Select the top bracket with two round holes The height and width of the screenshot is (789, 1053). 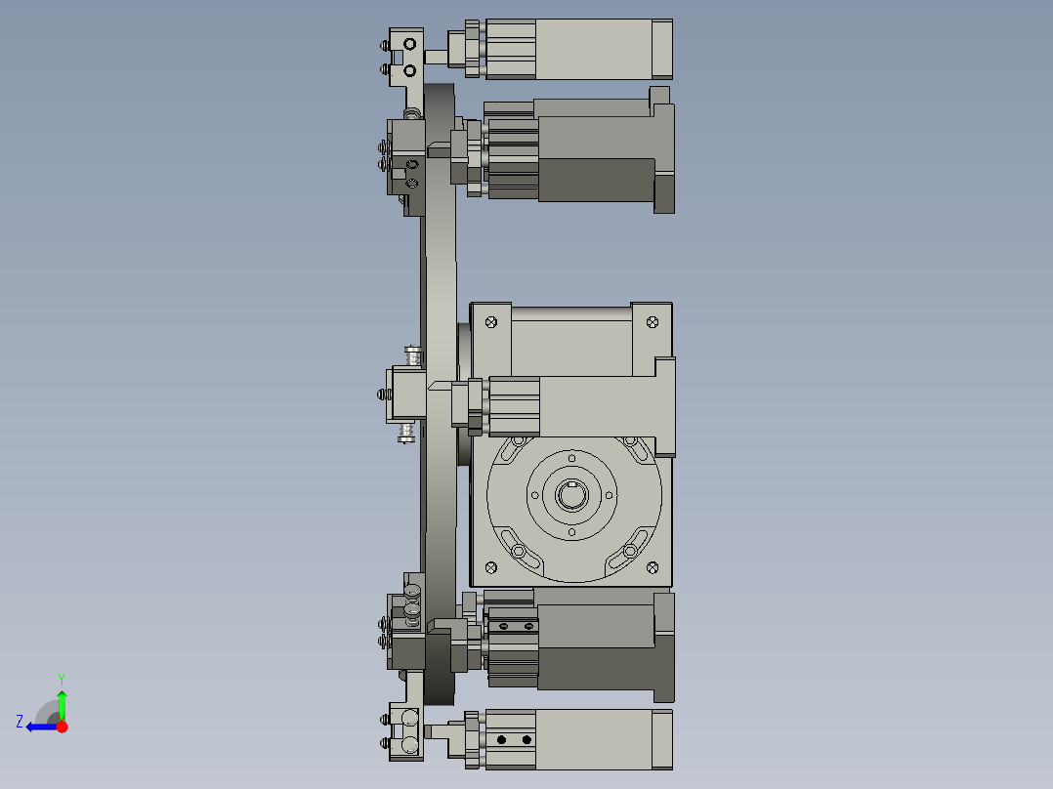point(407,56)
